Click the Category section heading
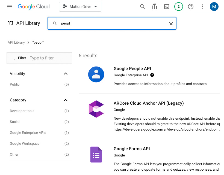Image resolution: width=224 pixels, height=175 pixels. 18,100
